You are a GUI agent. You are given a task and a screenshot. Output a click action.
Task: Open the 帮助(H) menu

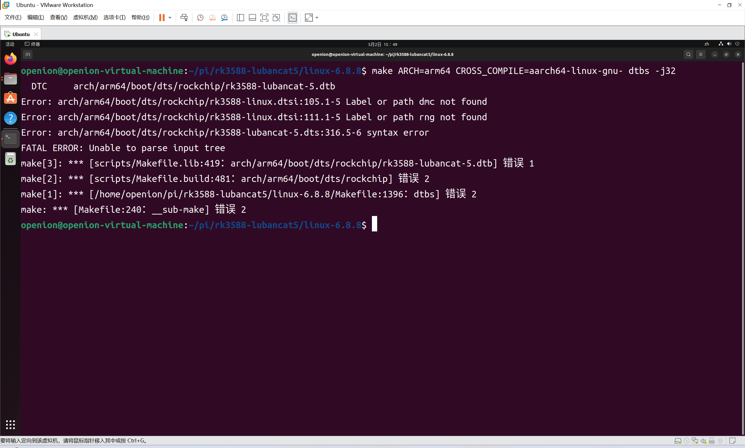pos(140,17)
